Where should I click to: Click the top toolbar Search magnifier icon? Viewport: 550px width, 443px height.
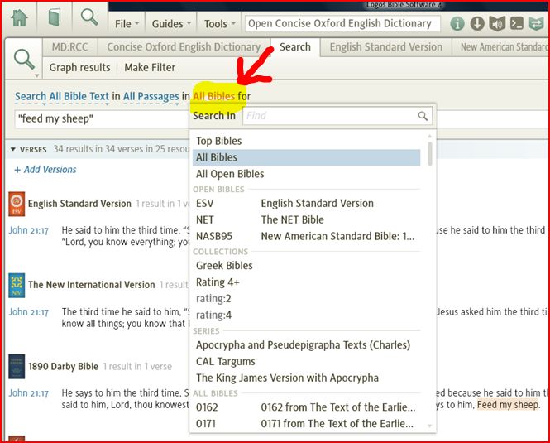pyautogui.click(x=89, y=17)
